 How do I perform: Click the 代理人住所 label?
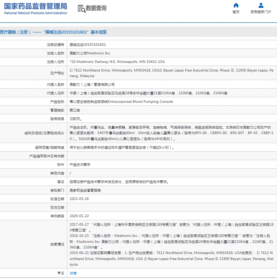coord(55,93)
